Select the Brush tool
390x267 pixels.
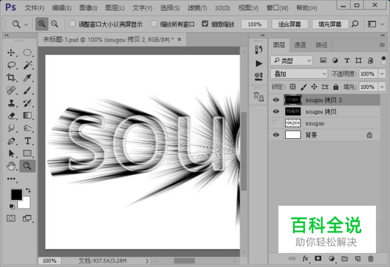pyautogui.click(x=27, y=90)
